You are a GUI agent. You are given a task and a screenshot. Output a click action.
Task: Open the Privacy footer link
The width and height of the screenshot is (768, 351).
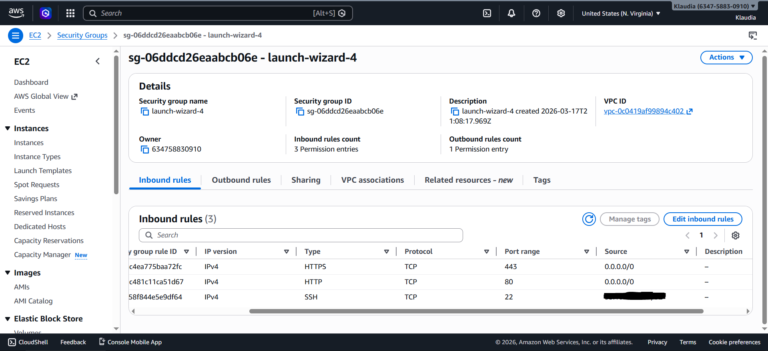(657, 342)
